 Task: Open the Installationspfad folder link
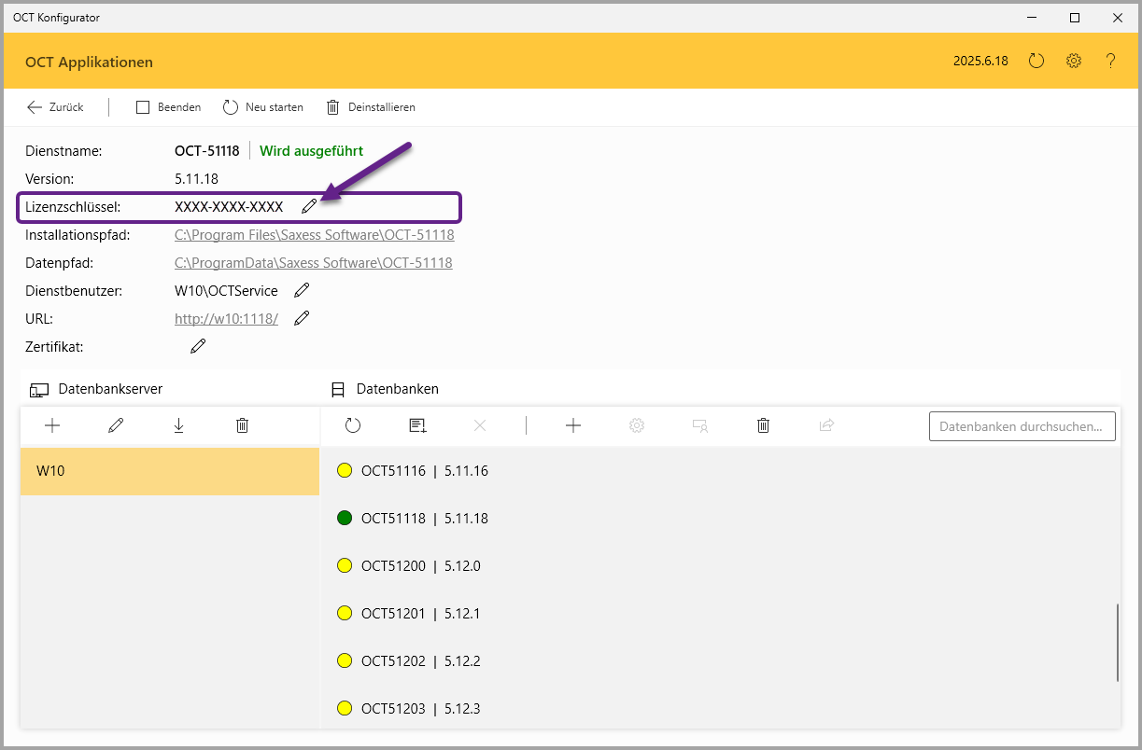(x=314, y=235)
